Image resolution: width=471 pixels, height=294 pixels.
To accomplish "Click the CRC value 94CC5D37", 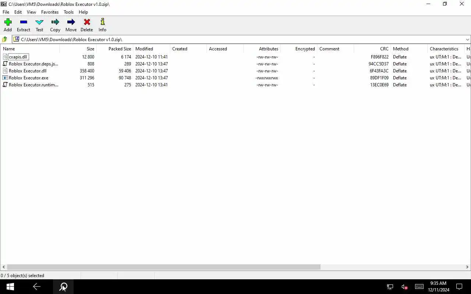I will click(379, 64).
